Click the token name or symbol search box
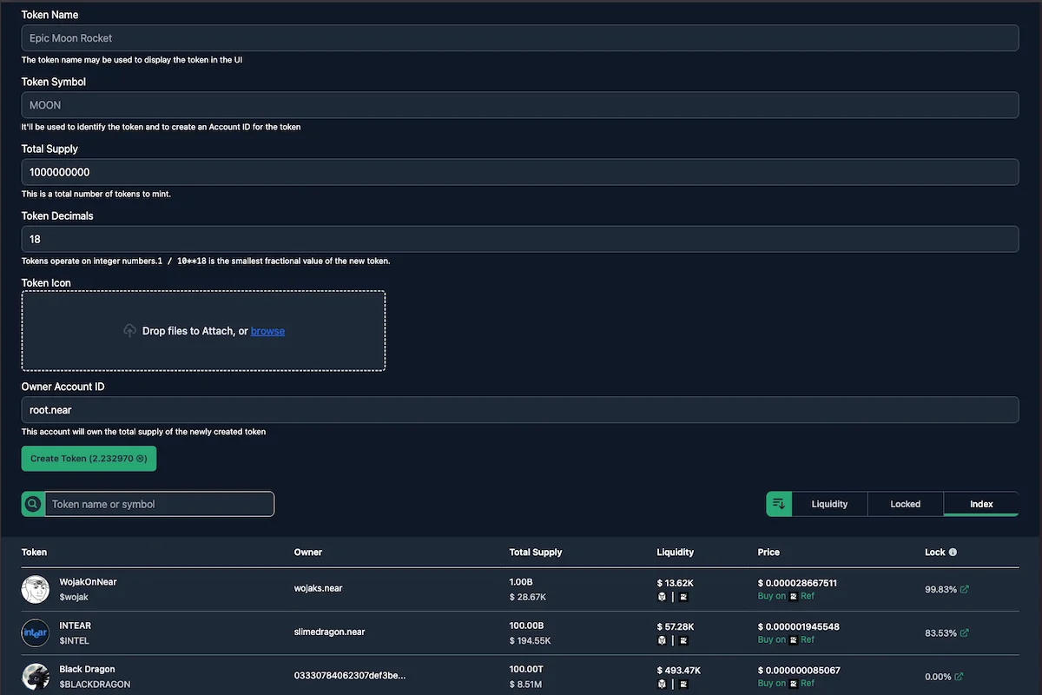 160,504
